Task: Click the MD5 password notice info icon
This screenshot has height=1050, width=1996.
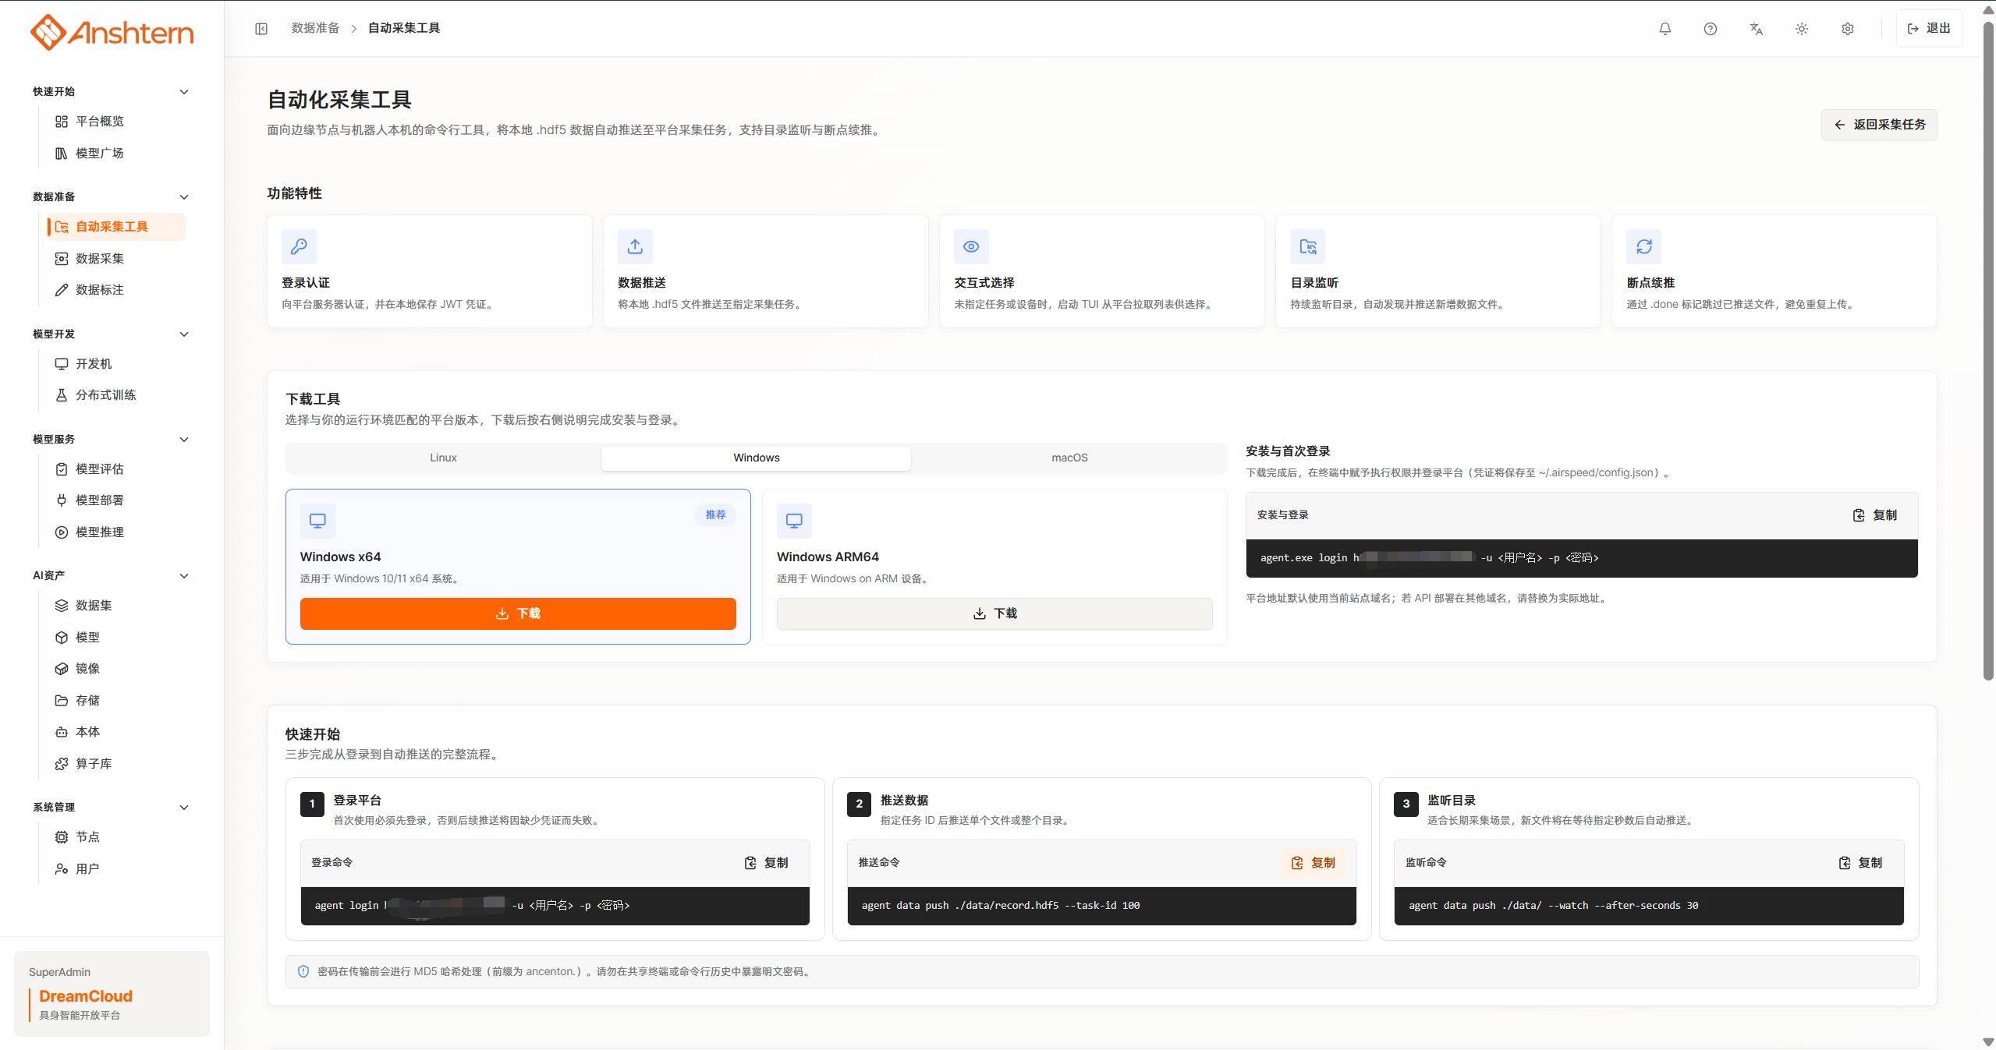Action: click(x=303, y=972)
